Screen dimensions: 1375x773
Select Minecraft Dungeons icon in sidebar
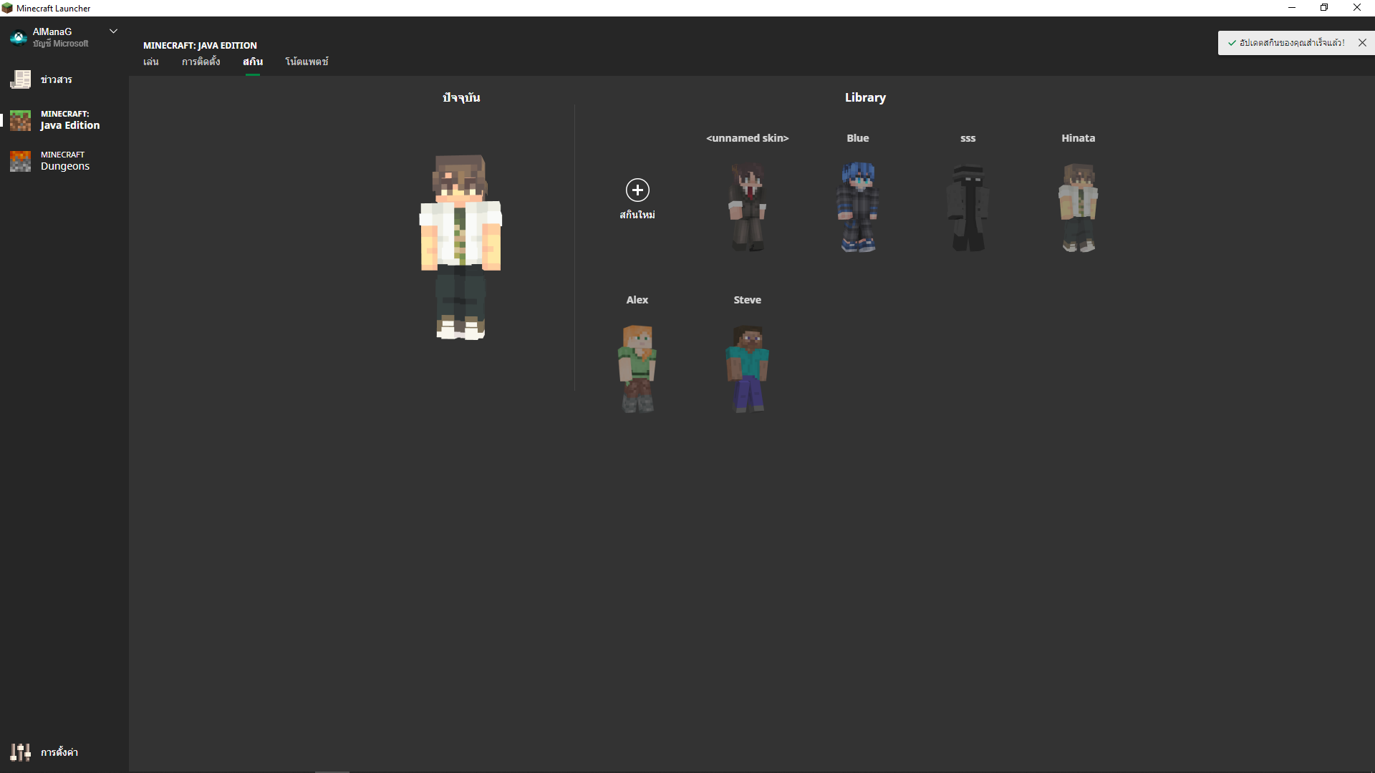tap(20, 161)
